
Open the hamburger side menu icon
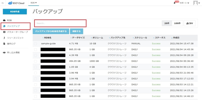click(x=3, y=3)
